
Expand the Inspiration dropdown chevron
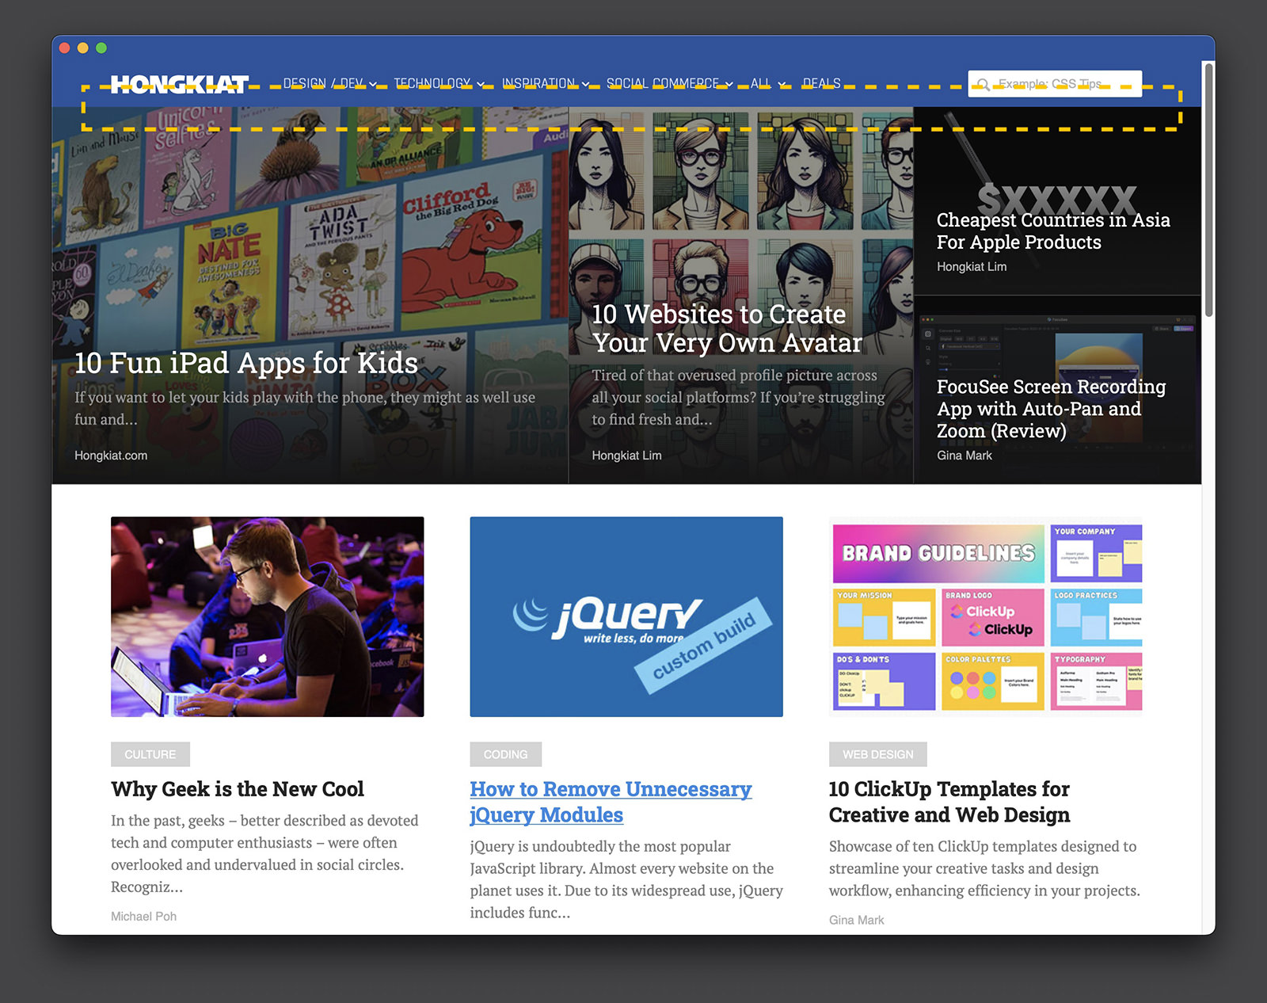[x=586, y=84]
